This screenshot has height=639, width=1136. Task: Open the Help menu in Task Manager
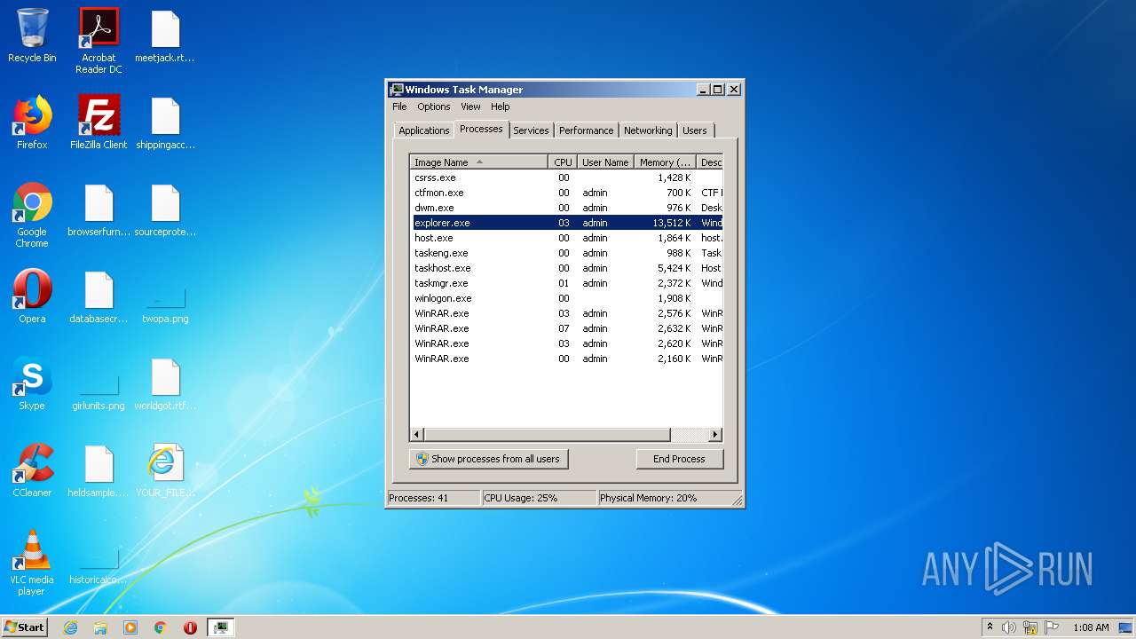tap(501, 106)
